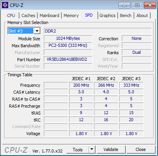Click the 1024 MBytes module size field
Viewport: 158px width, 156px height.
(68, 38)
